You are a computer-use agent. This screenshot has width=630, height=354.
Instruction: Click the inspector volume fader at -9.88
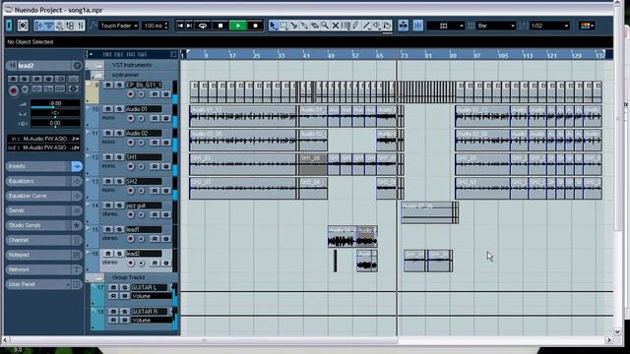click(55, 104)
